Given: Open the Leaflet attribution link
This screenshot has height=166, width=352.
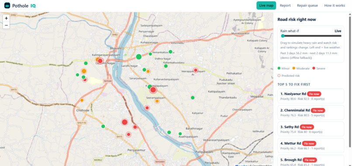Looking at the screenshot, I should [x=243, y=165].
